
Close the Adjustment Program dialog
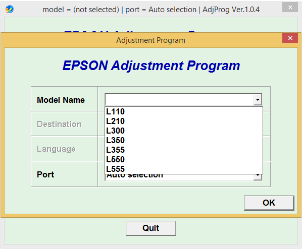[x=290, y=38]
